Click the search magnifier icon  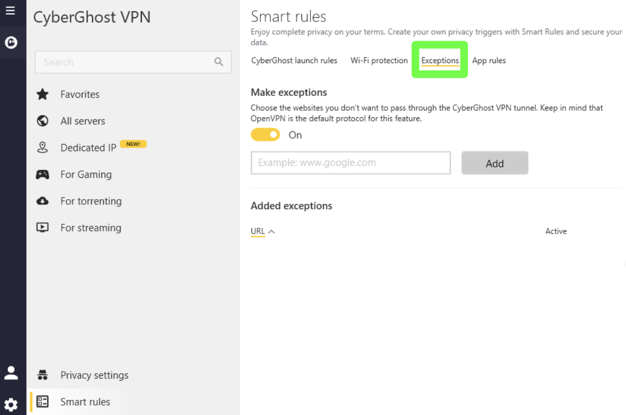(x=219, y=62)
